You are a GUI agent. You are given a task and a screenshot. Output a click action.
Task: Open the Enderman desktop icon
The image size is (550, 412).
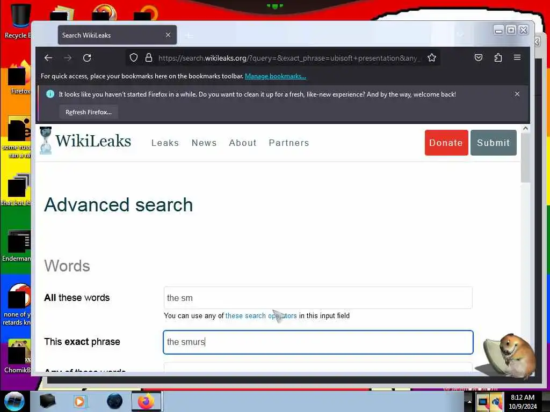click(18, 246)
